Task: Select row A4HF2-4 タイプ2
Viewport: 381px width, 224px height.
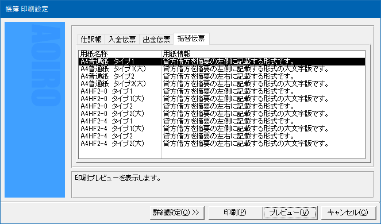Action: 222,136
